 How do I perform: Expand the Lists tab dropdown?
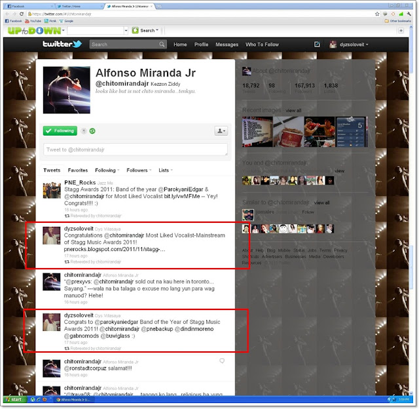pos(172,170)
